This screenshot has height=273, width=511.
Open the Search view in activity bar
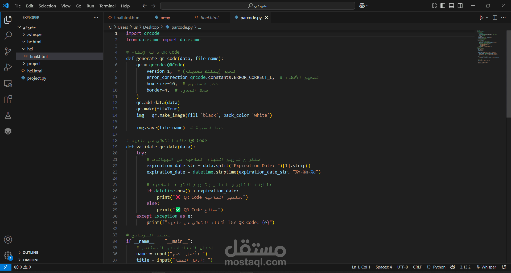8,35
